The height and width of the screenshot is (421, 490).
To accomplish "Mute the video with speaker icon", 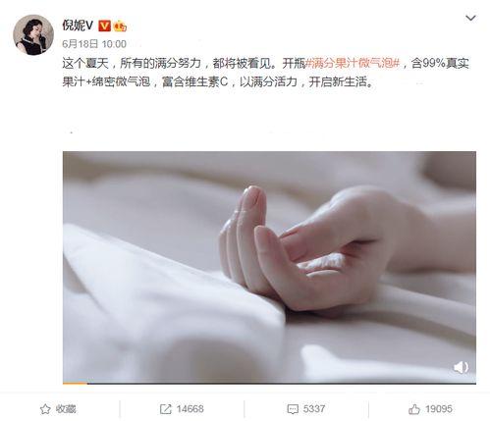I will tap(461, 367).
